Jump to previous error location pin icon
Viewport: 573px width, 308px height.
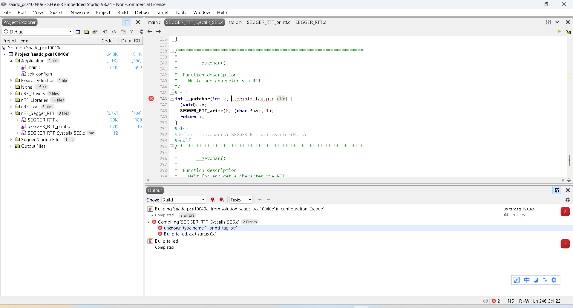213,200
